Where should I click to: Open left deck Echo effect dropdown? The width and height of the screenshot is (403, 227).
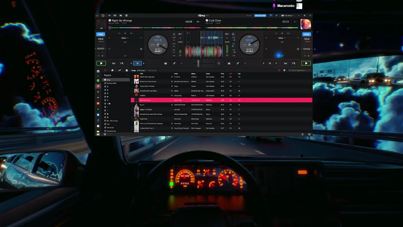[125, 38]
